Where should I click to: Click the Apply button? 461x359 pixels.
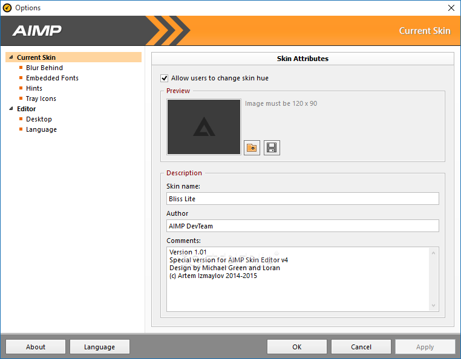(425, 347)
